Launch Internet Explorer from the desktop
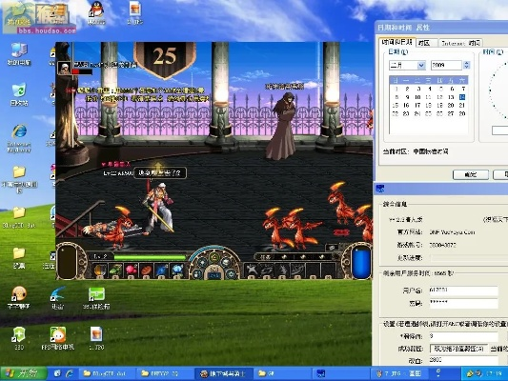Image resolution: width=508 pixels, height=381 pixels. tap(19, 137)
